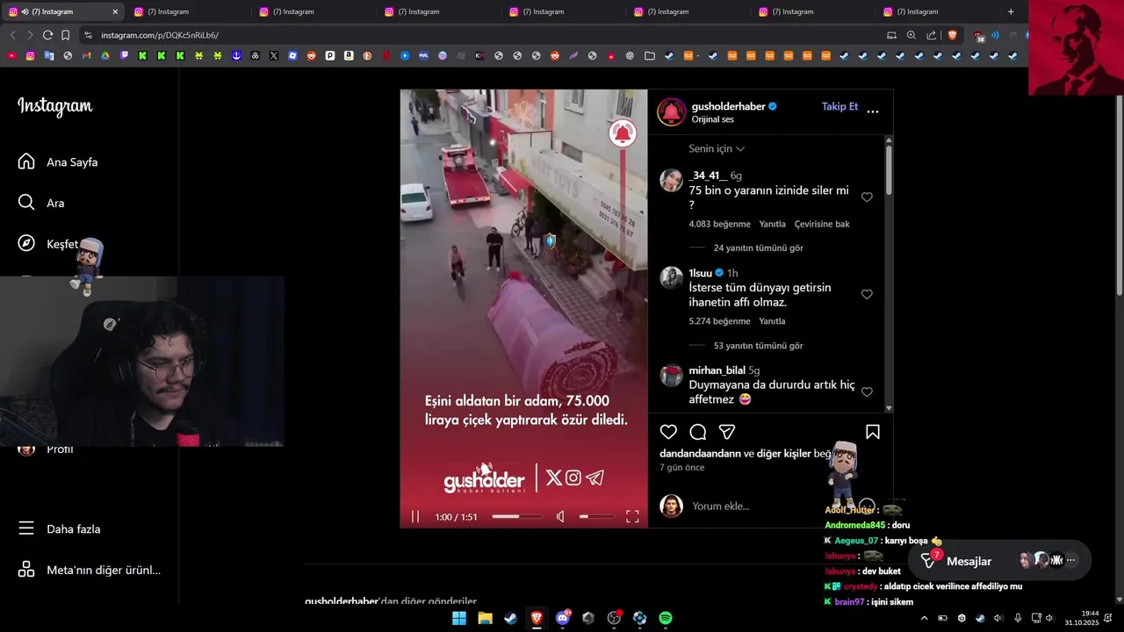View the '5.274 beğenme' count
1124x632 pixels.
pyautogui.click(x=719, y=321)
